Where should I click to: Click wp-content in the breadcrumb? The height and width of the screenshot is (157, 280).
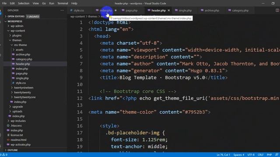pyautogui.click(x=77, y=17)
